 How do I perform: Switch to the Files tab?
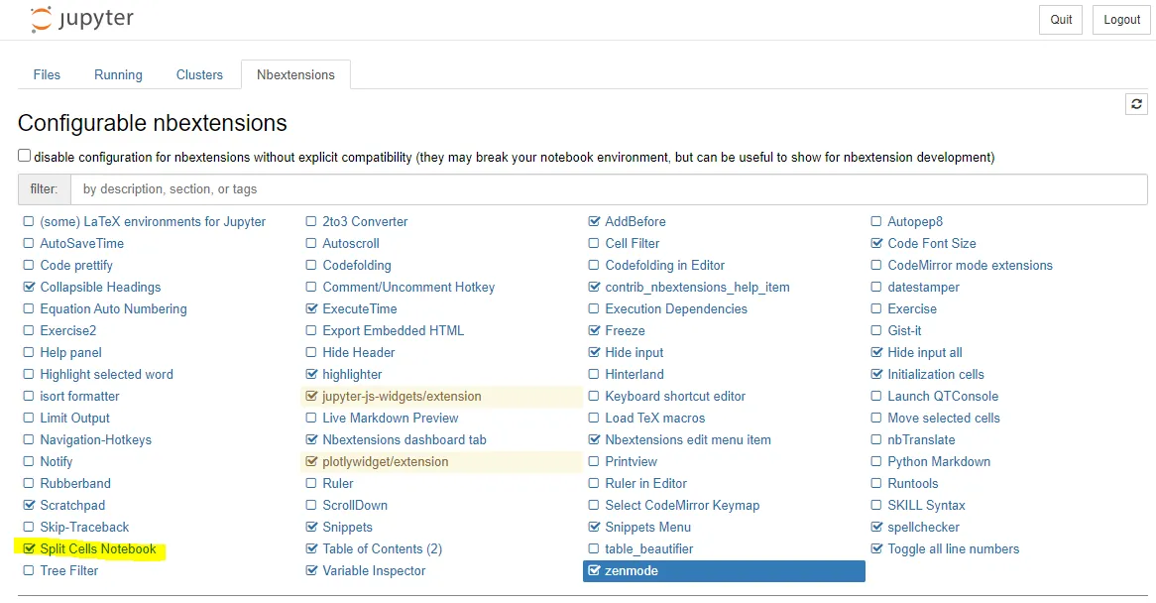click(47, 75)
